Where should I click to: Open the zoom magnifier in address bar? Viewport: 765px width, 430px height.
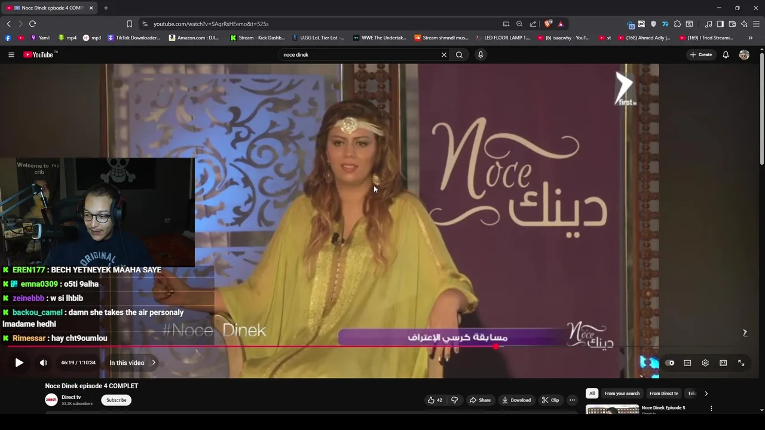pyautogui.click(x=519, y=24)
